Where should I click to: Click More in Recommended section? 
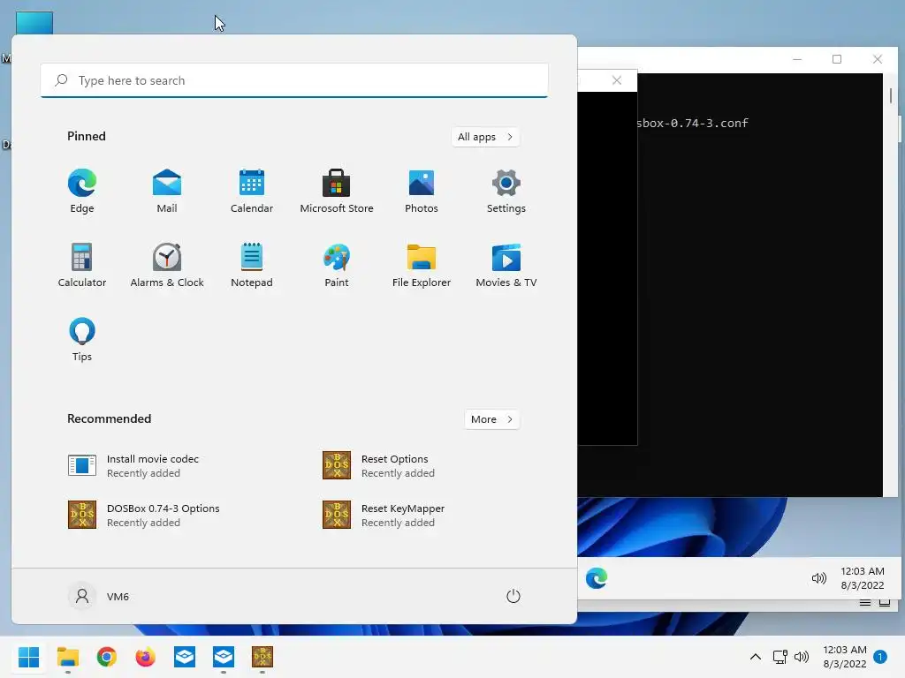491,419
